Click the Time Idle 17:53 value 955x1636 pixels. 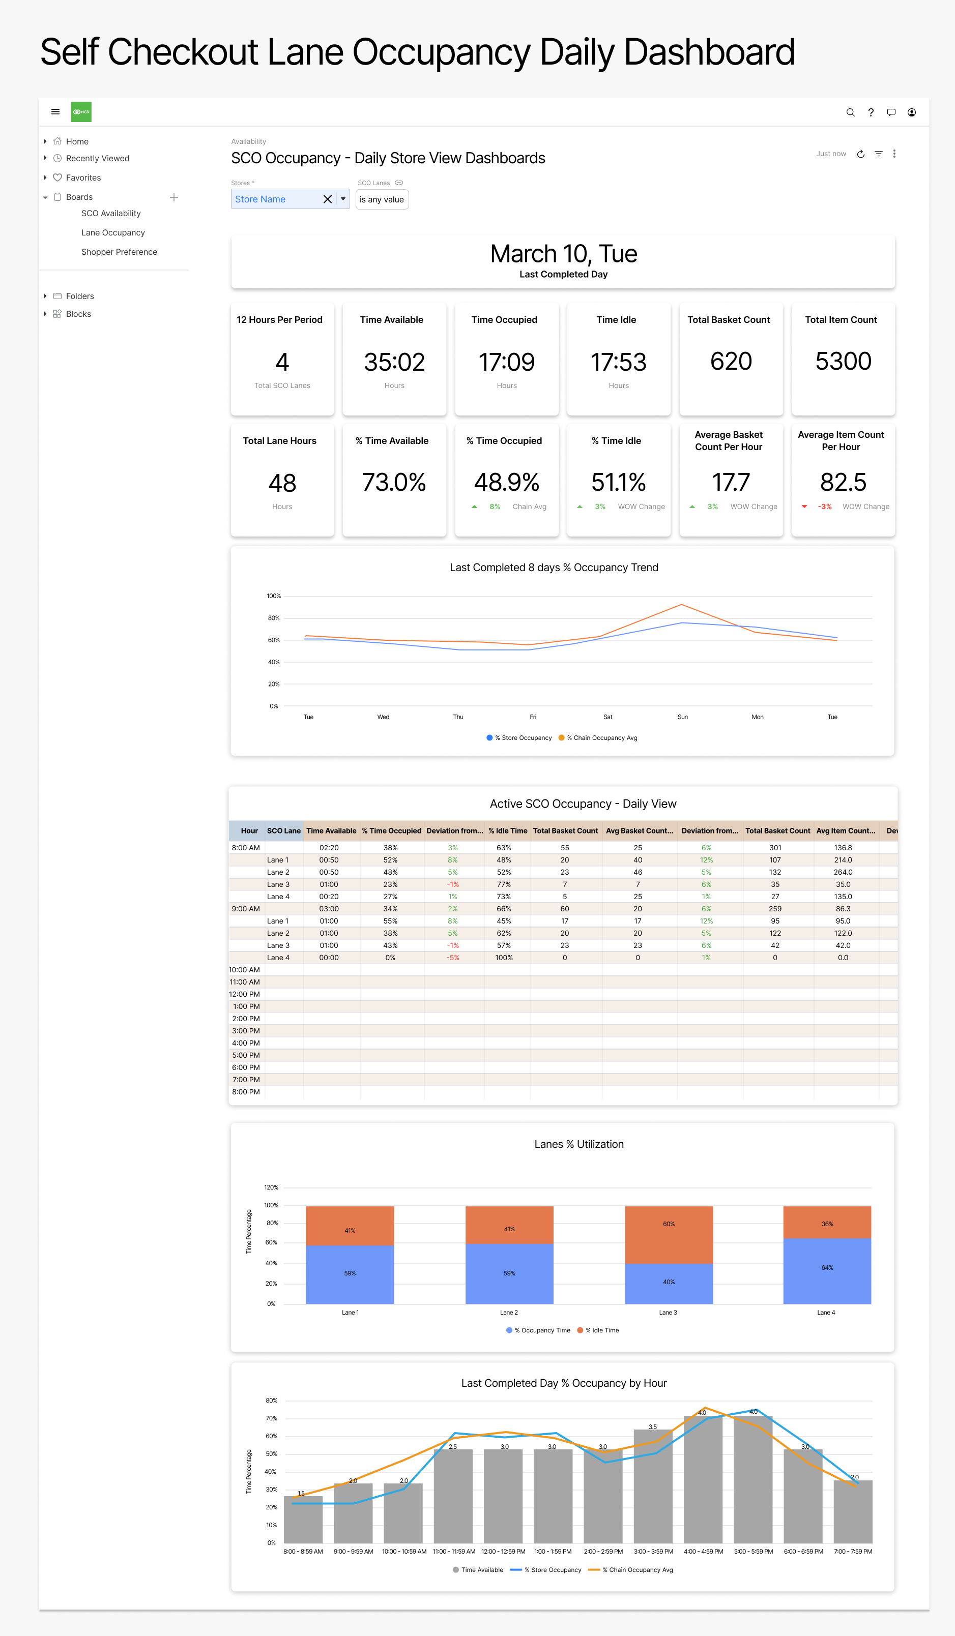(619, 362)
